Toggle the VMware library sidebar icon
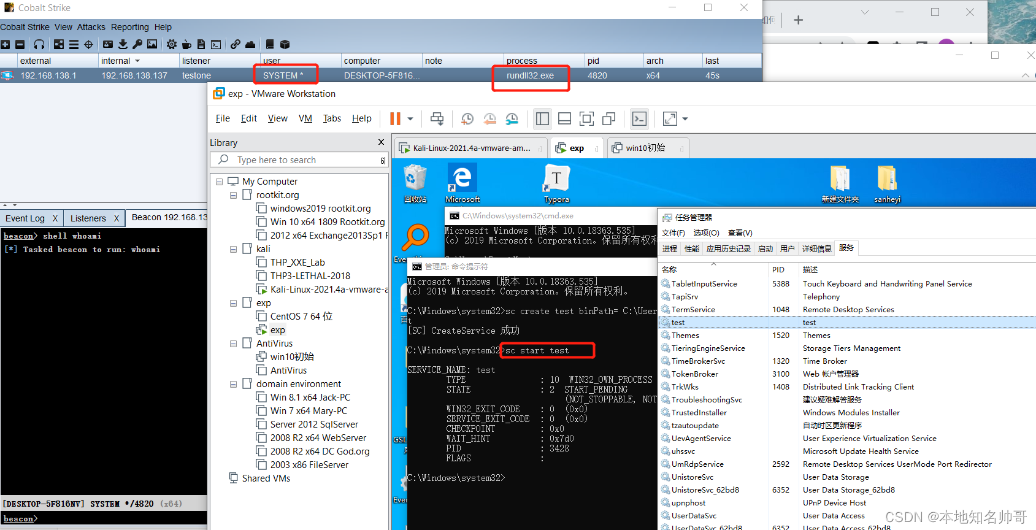 (542, 118)
